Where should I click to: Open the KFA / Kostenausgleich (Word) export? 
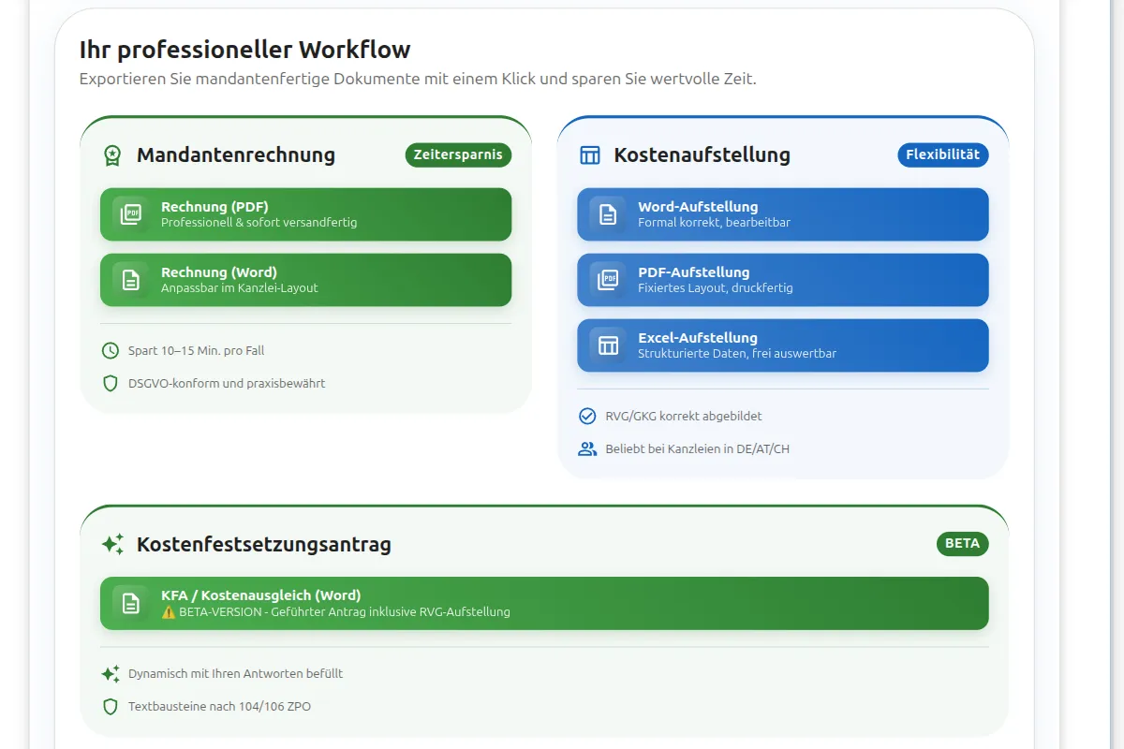click(544, 603)
